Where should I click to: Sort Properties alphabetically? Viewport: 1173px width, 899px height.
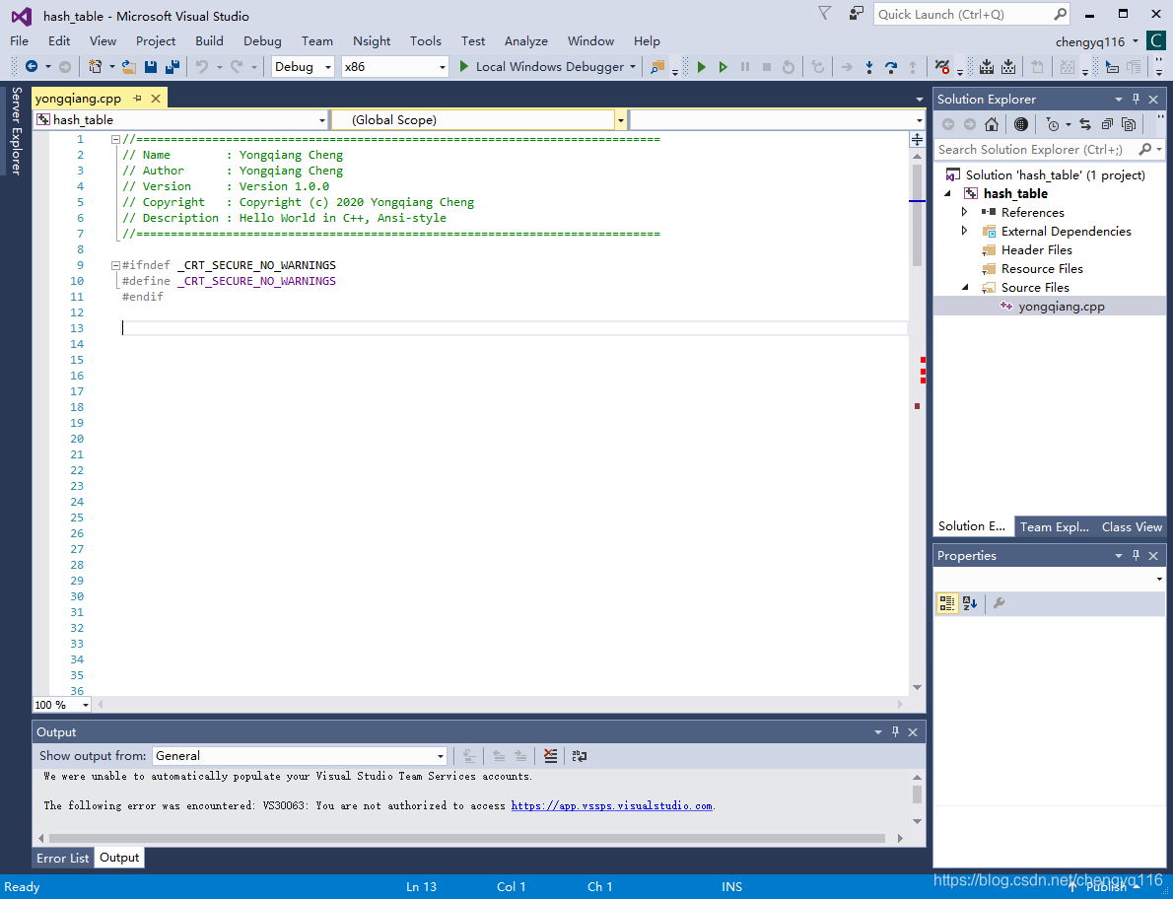tap(970, 603)
